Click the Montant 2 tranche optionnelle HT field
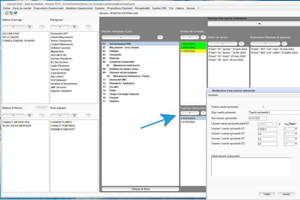Screen dimensions: 300x200 pos(267,134)
